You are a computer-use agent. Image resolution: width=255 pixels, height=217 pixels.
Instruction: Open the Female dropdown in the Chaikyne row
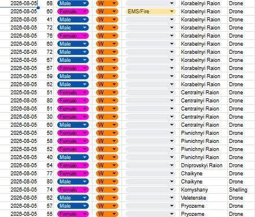point(73,174)
